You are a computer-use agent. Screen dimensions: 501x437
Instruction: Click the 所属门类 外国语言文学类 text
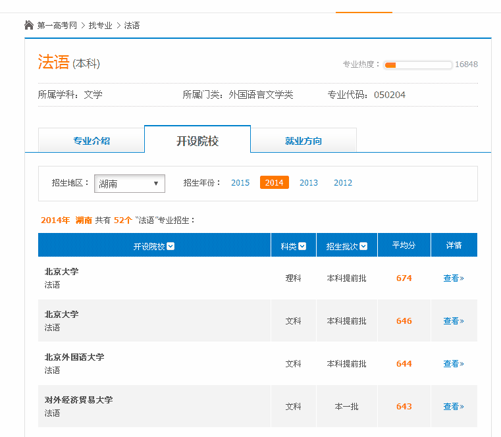(238, 95)
